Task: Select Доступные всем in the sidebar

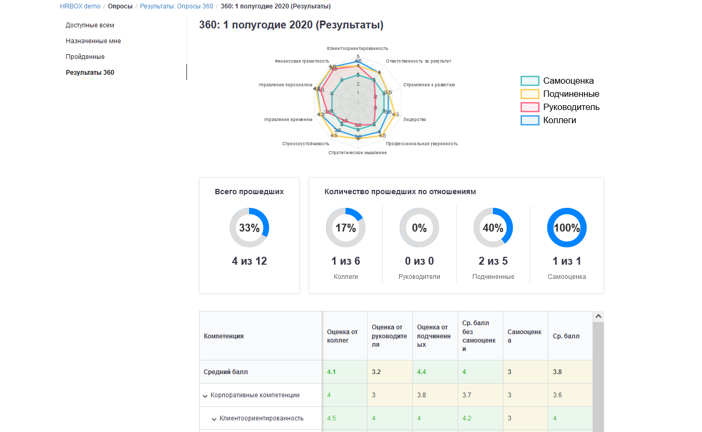Action: pos(90,25)
